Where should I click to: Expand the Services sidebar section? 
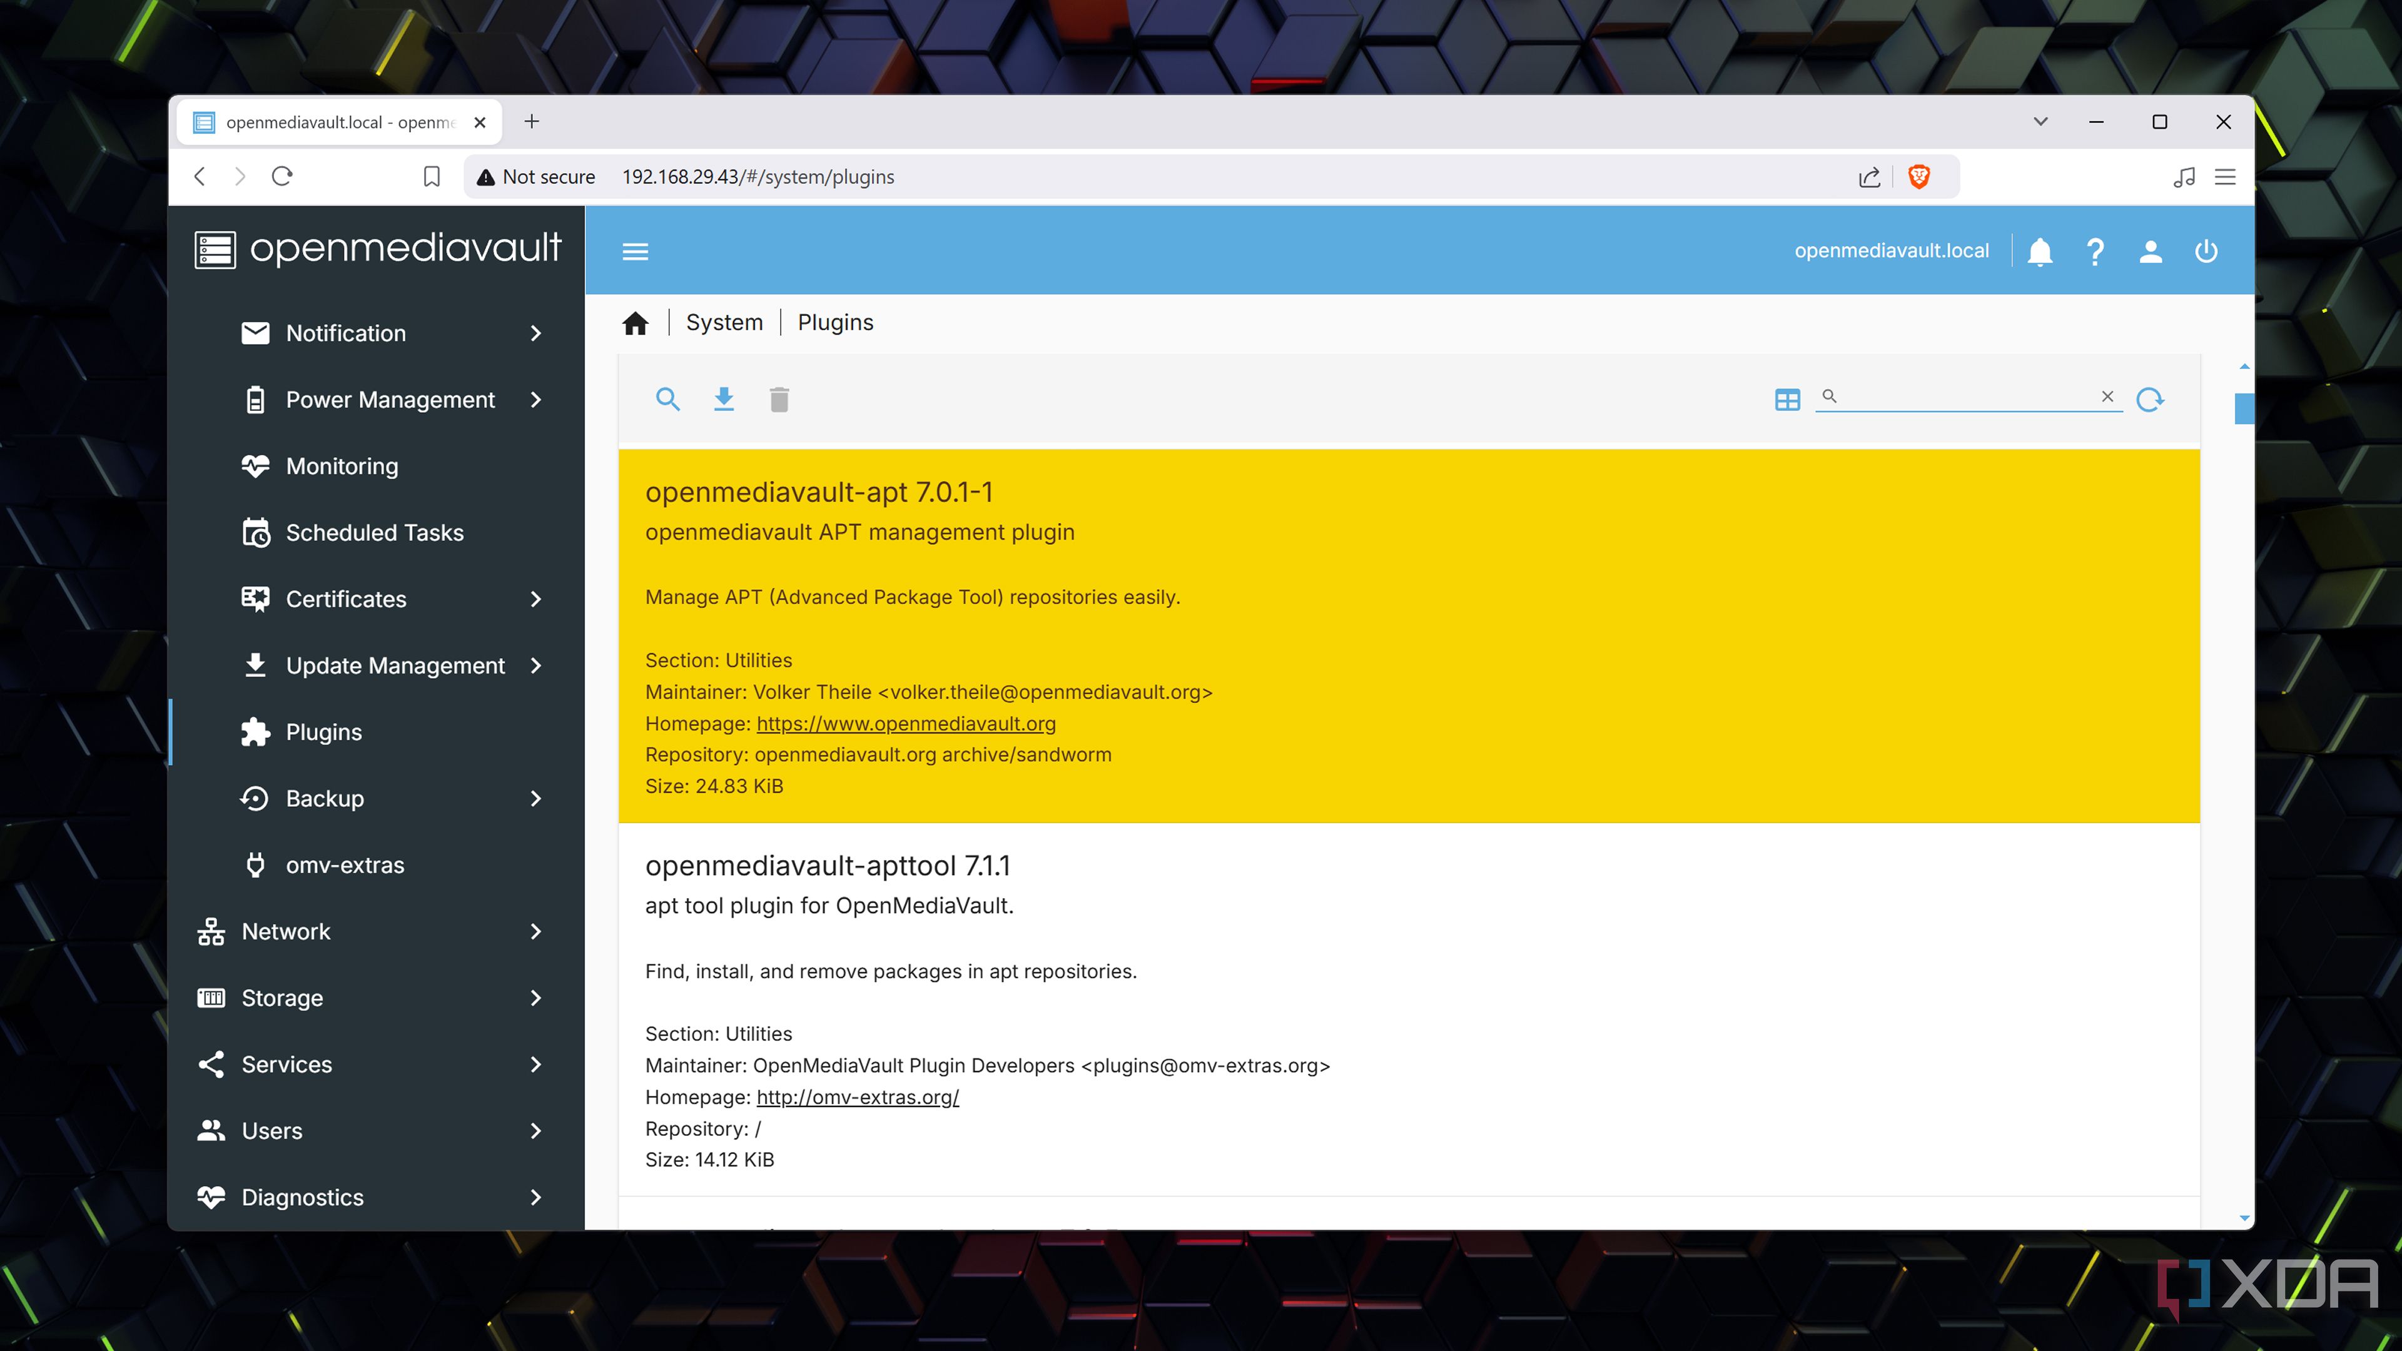point(377,1065)
